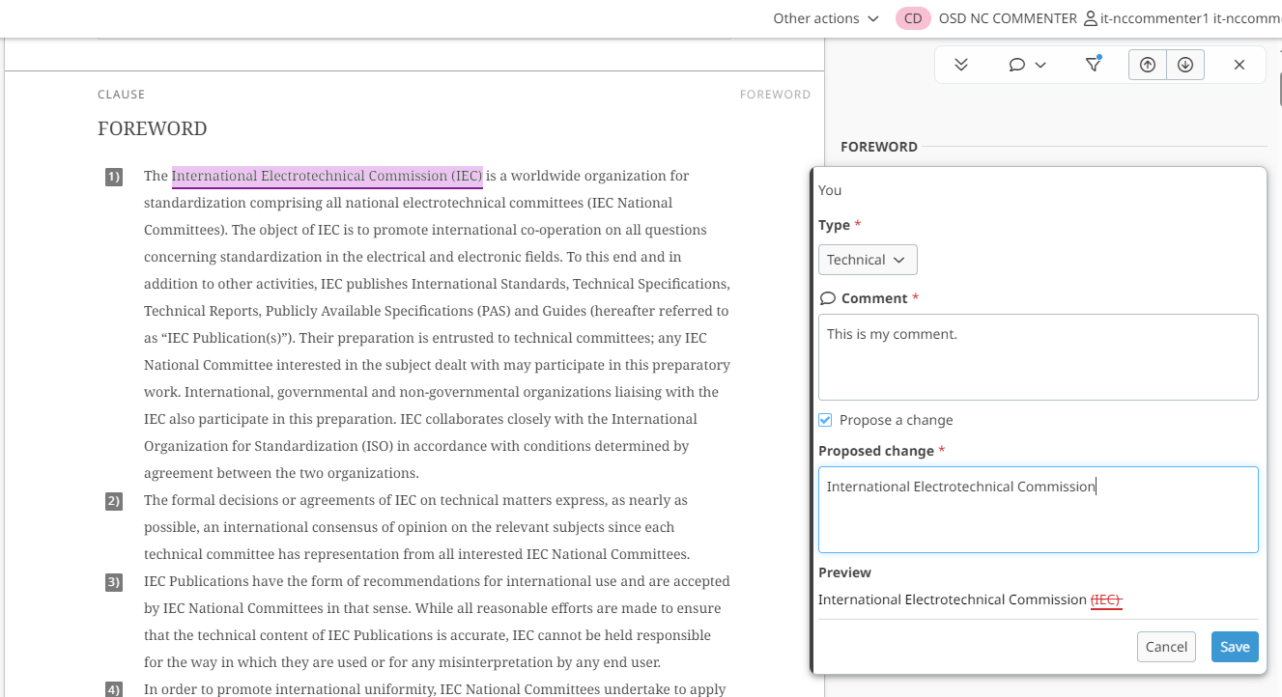Click the struck-through (IEC) in preview
This screenshot has width=1282, height=697.
(1106, 599)
